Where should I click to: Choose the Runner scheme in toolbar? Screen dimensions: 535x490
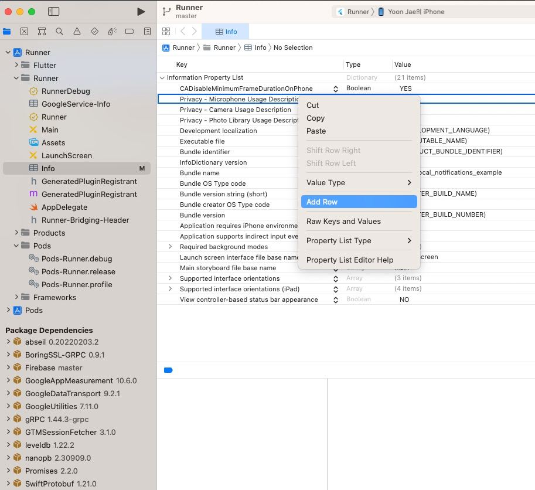353,12
